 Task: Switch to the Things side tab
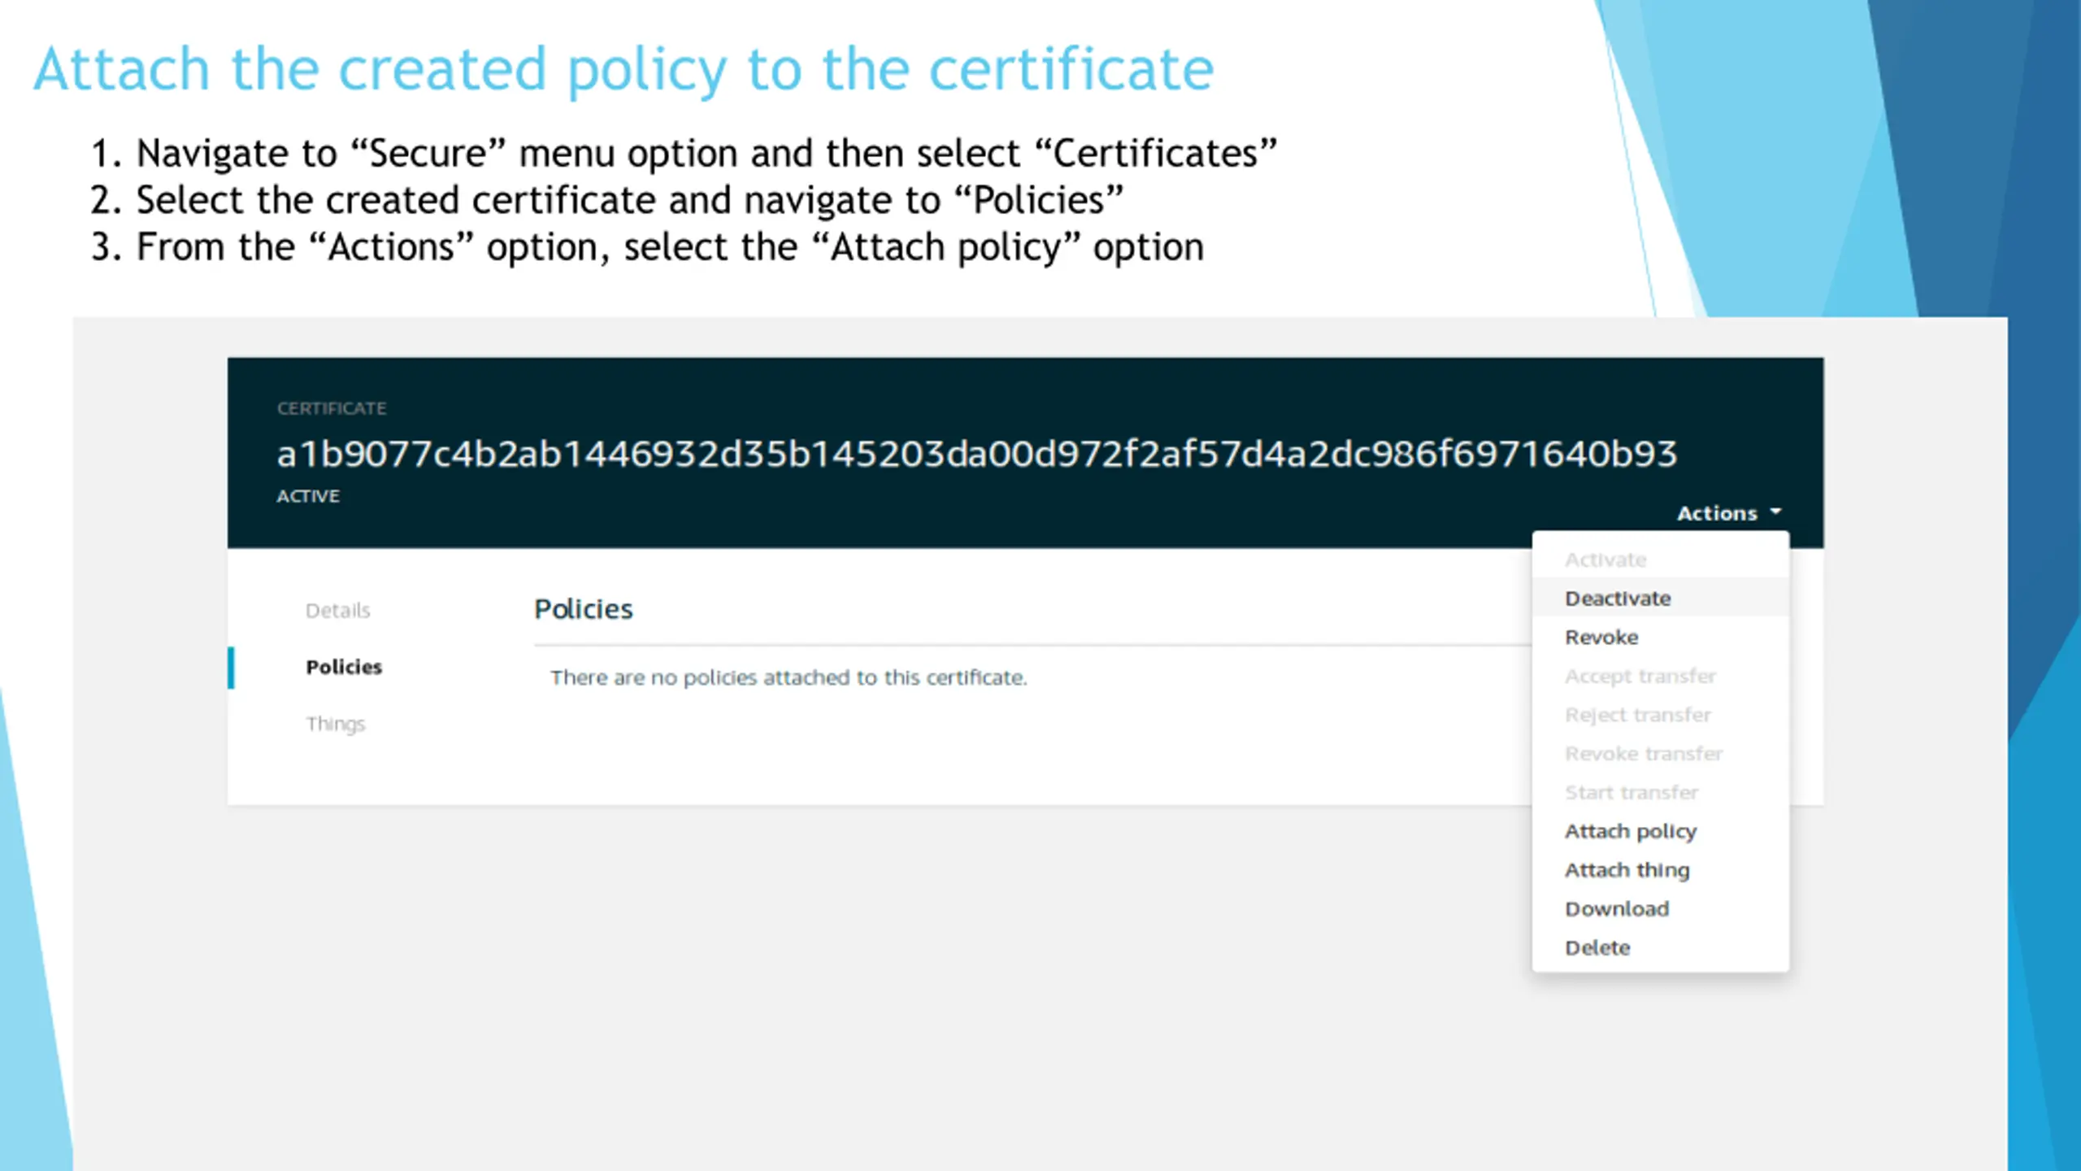point(335,724)
